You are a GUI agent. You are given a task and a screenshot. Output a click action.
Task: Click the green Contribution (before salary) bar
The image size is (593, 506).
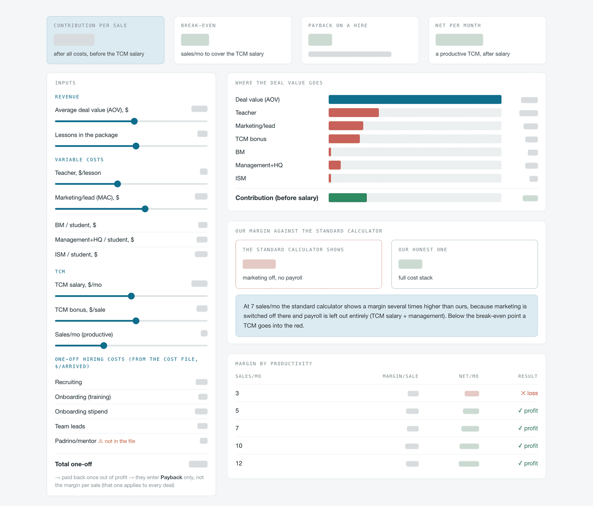coord(348,197)
